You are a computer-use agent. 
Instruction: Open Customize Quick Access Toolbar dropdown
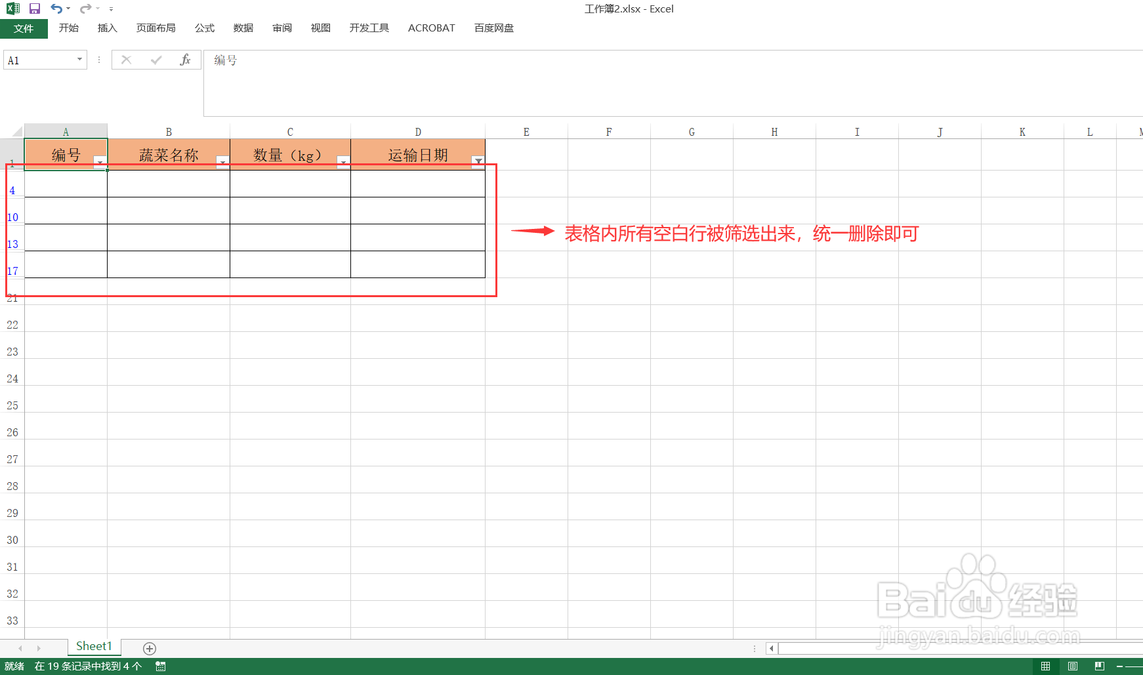(111, 9)
